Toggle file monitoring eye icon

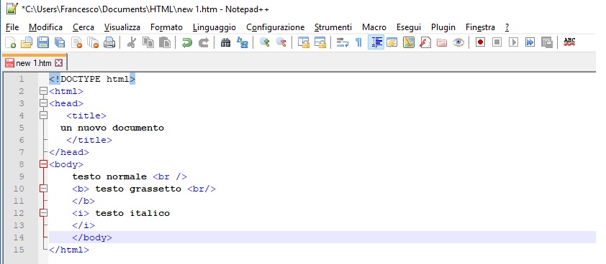pos(458,42)
